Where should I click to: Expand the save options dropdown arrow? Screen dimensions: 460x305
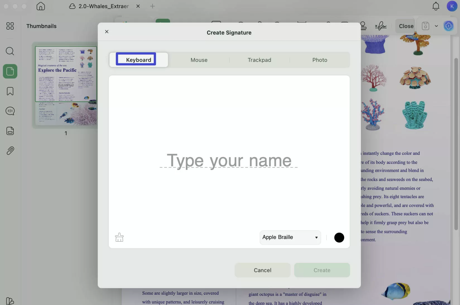(436, 26)
